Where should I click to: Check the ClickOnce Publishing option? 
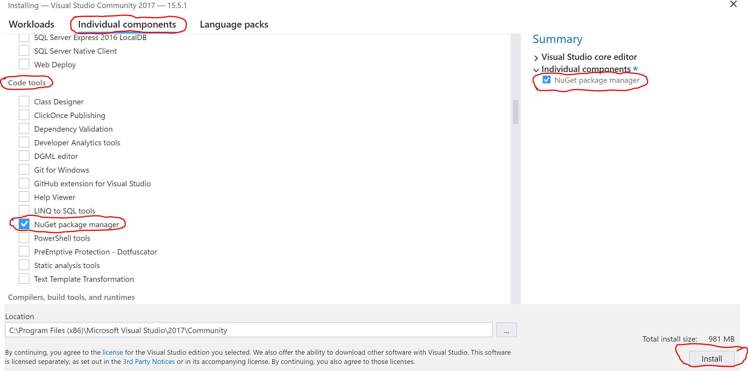coord(24,115)
